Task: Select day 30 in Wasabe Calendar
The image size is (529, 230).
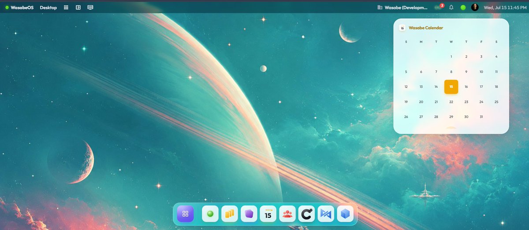Action: point(466,117)
